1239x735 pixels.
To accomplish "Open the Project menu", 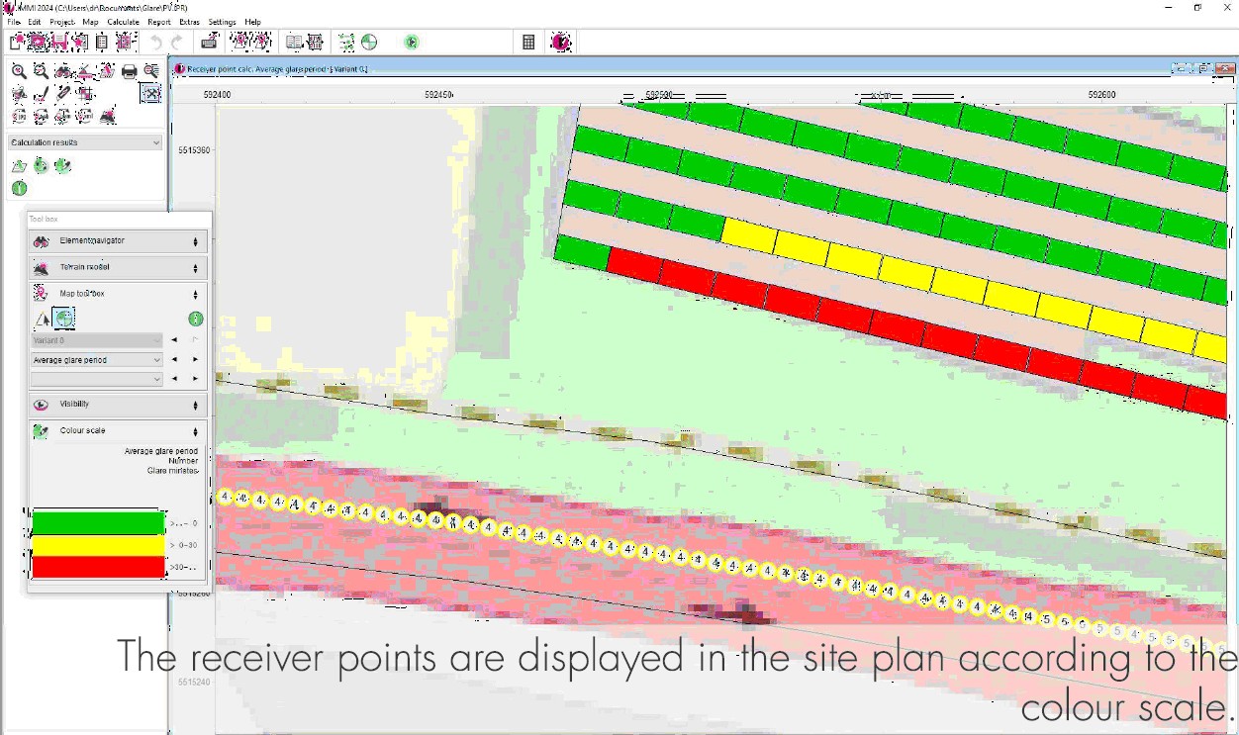I will tap(62, 22).
